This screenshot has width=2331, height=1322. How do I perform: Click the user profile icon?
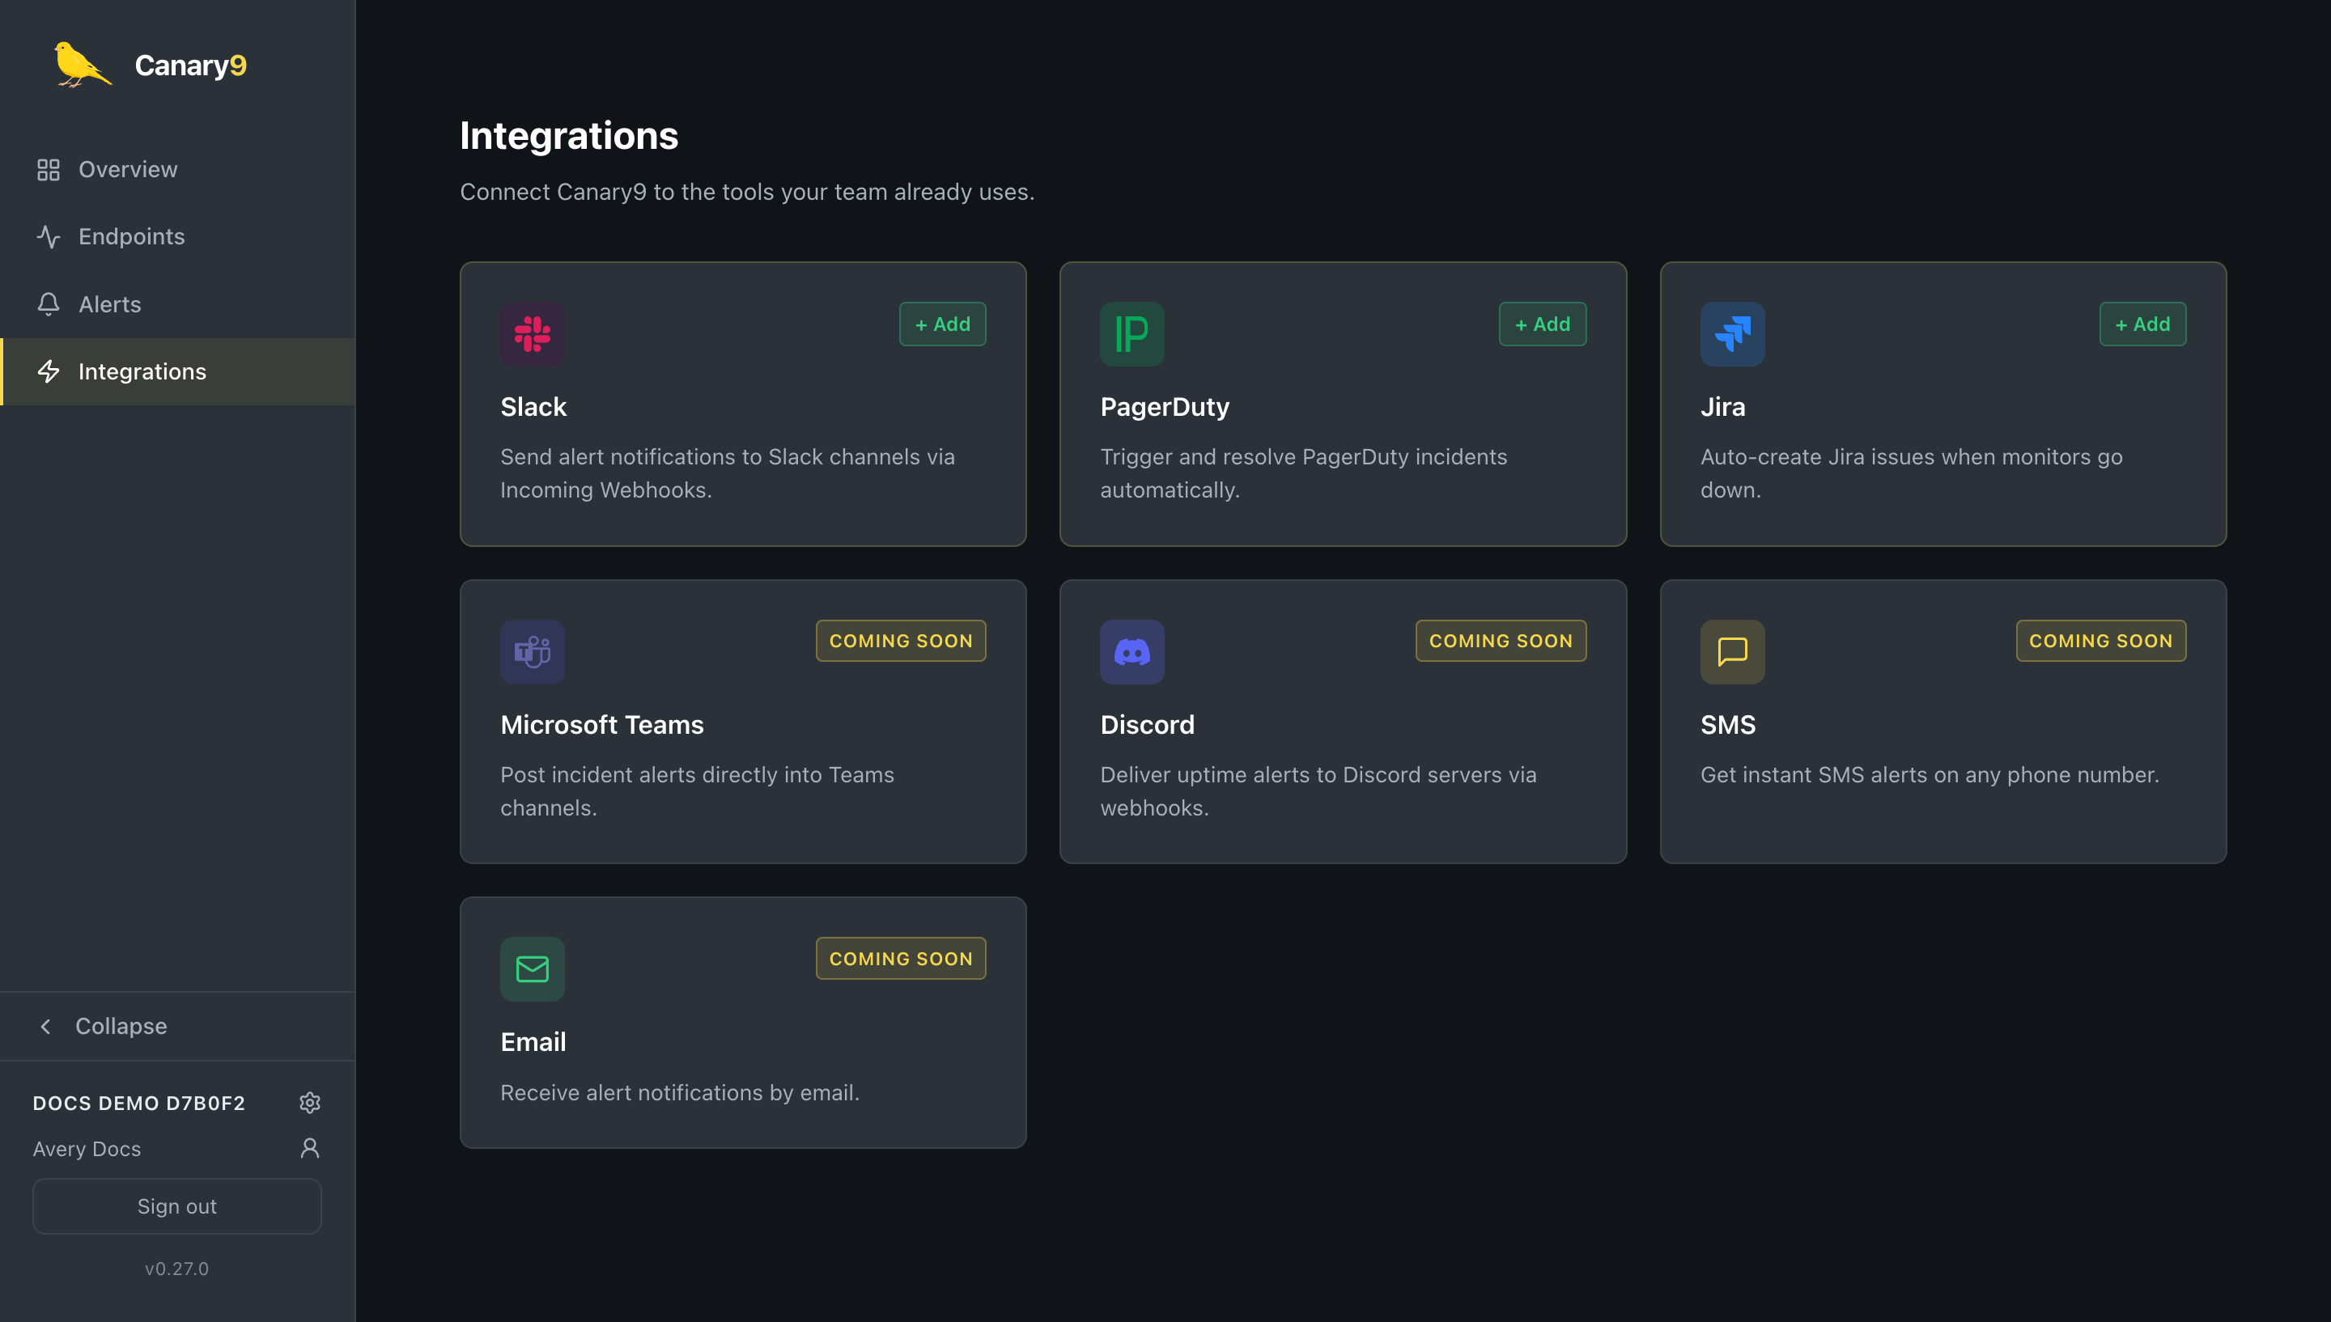click(310, 1149)
